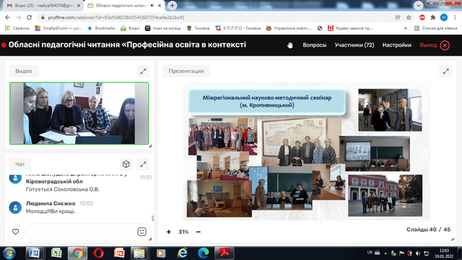
Task: Raise hand using the hand icon
Action: (x=290, y=45)
